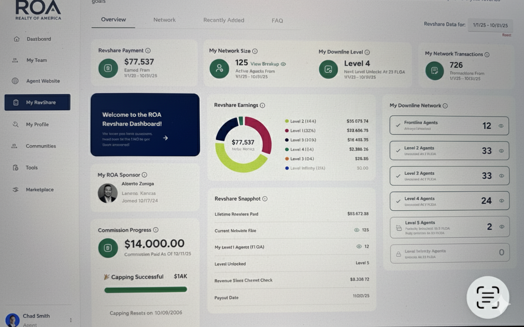The image size is (524, 327).
Task: Click the info icon beside Revshare Earnings
Action: (x=262, y=105)
